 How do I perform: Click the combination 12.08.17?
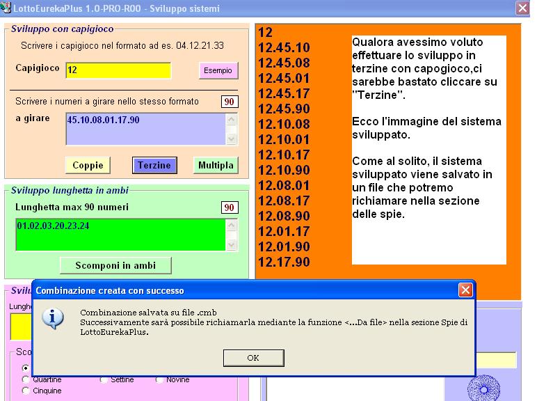pyautogui.click(x=284, y=200)
